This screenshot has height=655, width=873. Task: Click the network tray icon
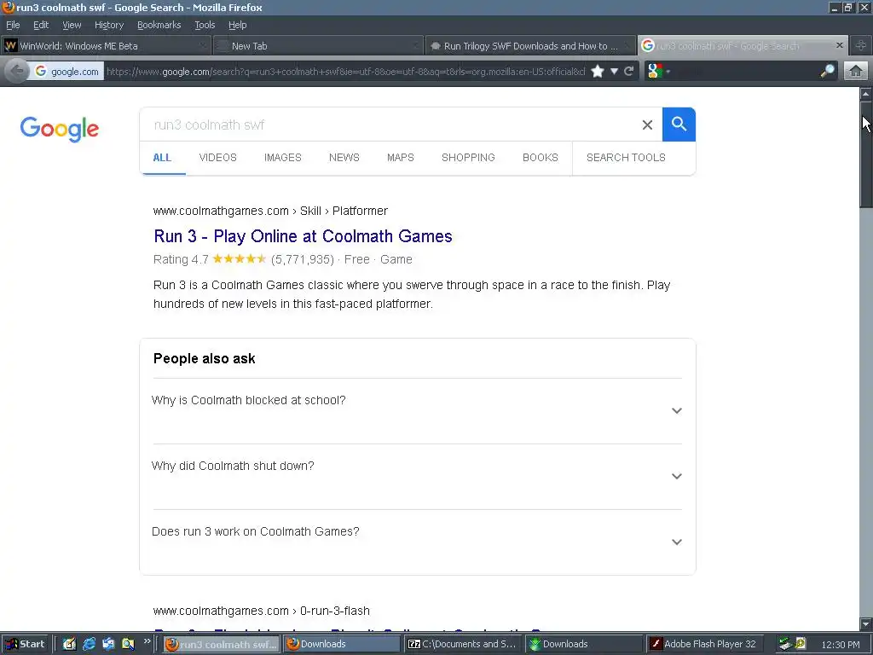(x=785, y=644)
